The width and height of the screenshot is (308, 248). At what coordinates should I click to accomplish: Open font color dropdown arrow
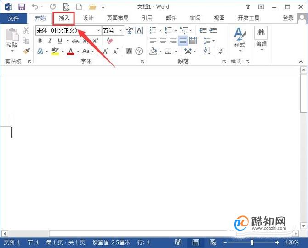click(78, 52)
